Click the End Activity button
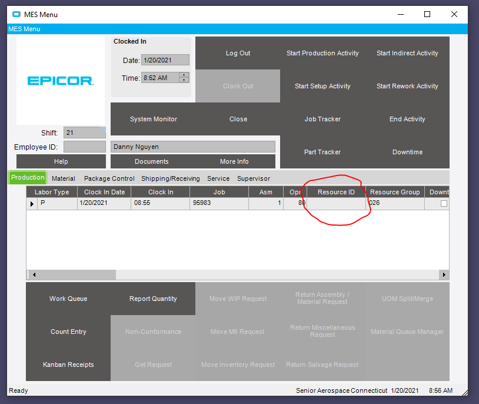This screenshot has width=479, height=404. tap(407, 120)
